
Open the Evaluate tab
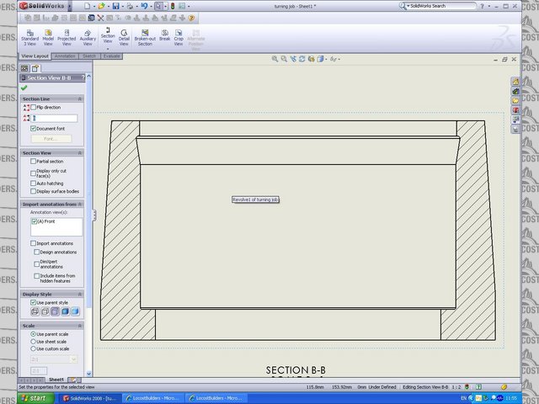112,56
